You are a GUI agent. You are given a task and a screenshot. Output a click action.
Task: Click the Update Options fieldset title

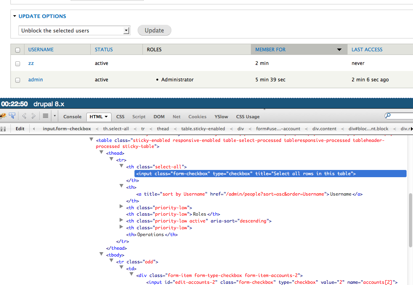pos(42,16)
